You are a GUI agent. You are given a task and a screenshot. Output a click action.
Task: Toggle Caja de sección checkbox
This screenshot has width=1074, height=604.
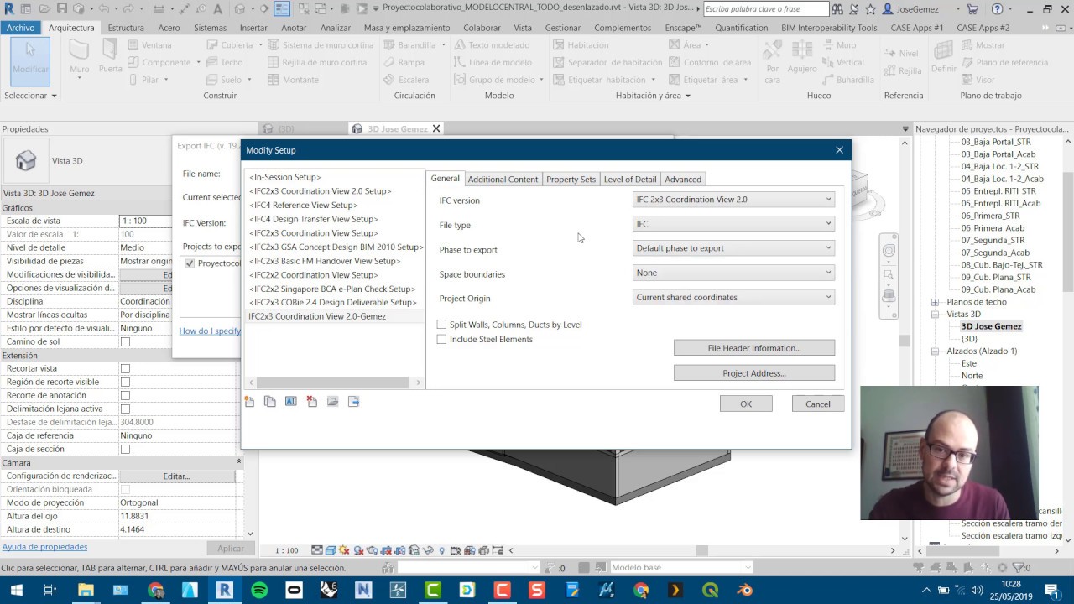(125, 450)
